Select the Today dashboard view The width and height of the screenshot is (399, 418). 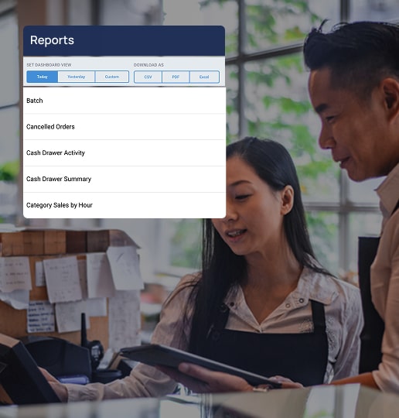(42, 77)
